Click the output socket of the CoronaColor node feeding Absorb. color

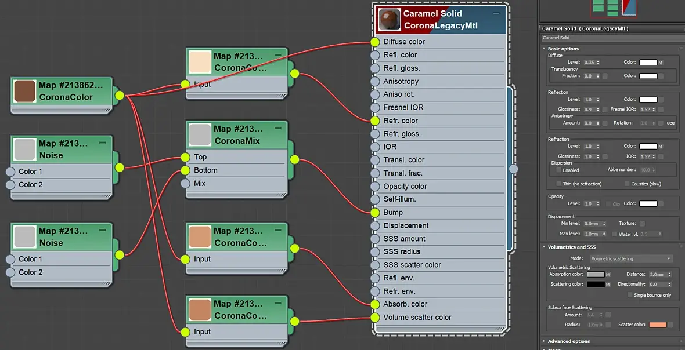(x=294, y=249)
